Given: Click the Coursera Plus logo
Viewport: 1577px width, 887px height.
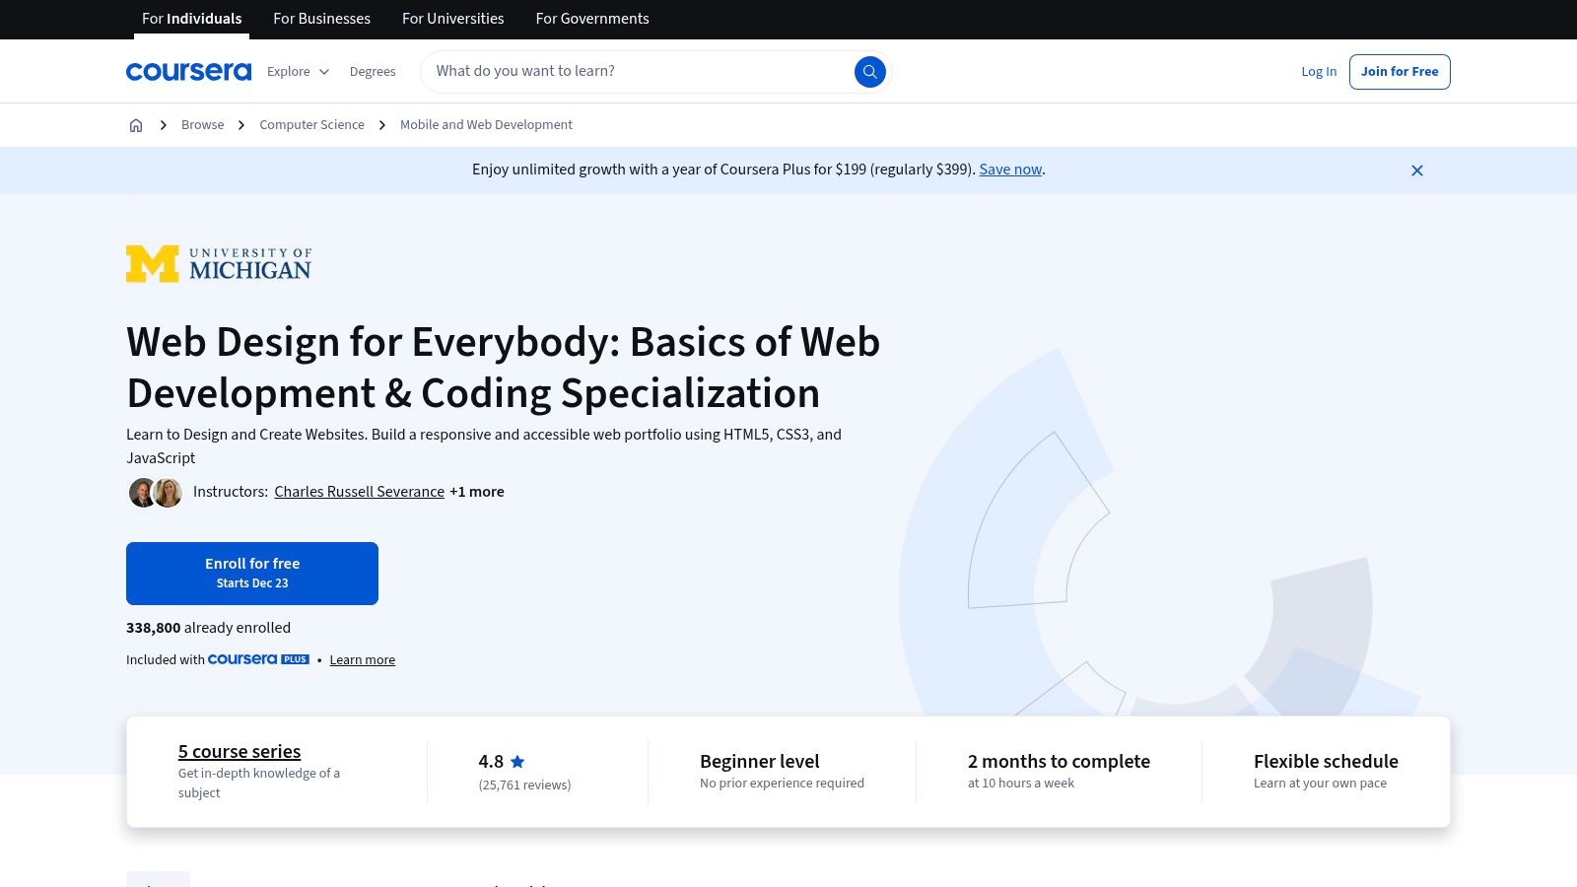Looking at the screenshot, I should click(258, 659).
